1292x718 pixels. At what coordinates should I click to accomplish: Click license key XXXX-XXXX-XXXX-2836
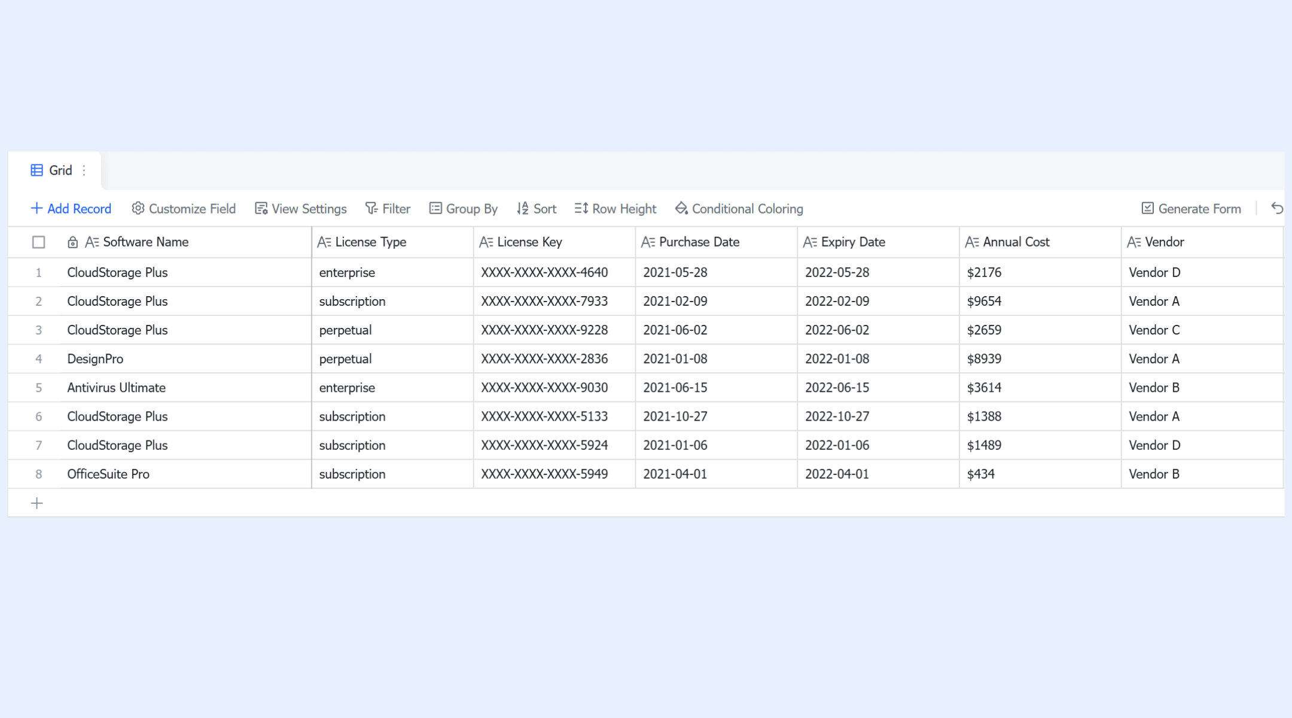coord(554,359)
